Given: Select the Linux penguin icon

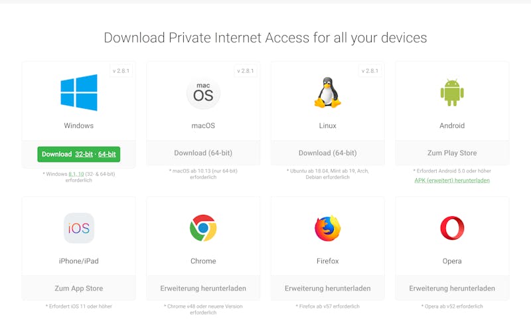Looking at the screenshot, I should pos(327,92).
